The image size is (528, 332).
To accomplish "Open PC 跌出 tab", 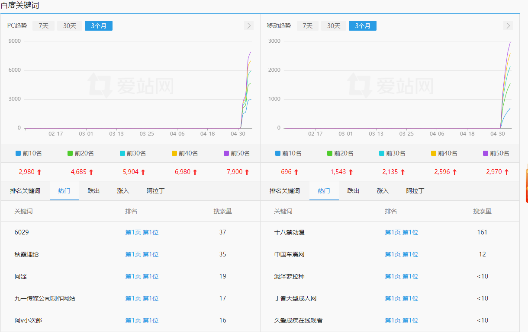I will point(93,191).
